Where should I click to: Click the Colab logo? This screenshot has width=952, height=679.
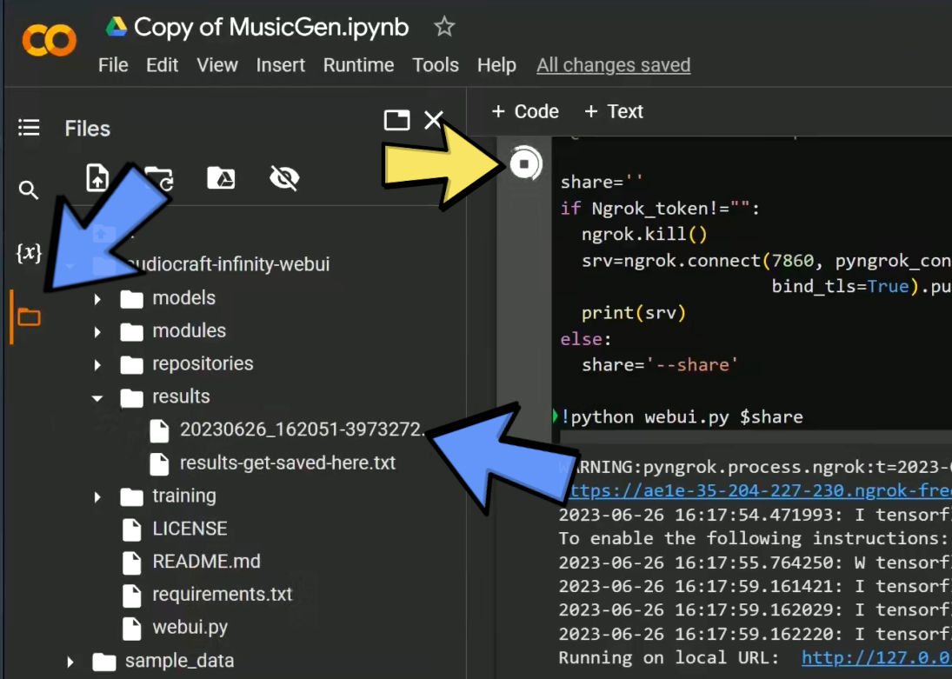(50, 40)
